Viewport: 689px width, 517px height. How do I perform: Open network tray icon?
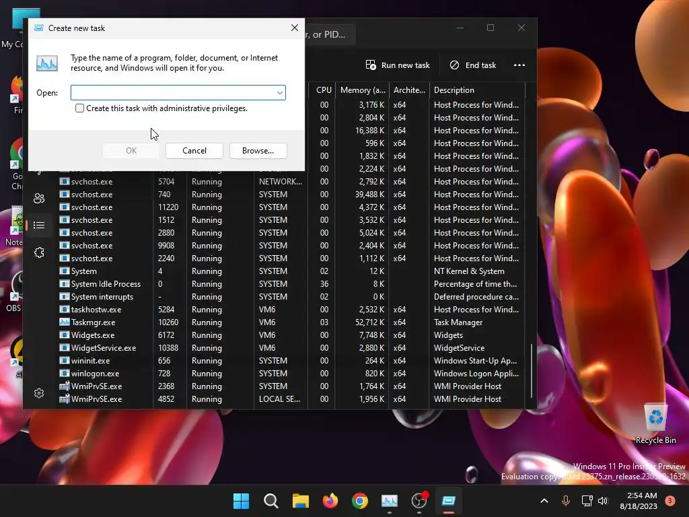pyautogui.click(x=587, y=501)
